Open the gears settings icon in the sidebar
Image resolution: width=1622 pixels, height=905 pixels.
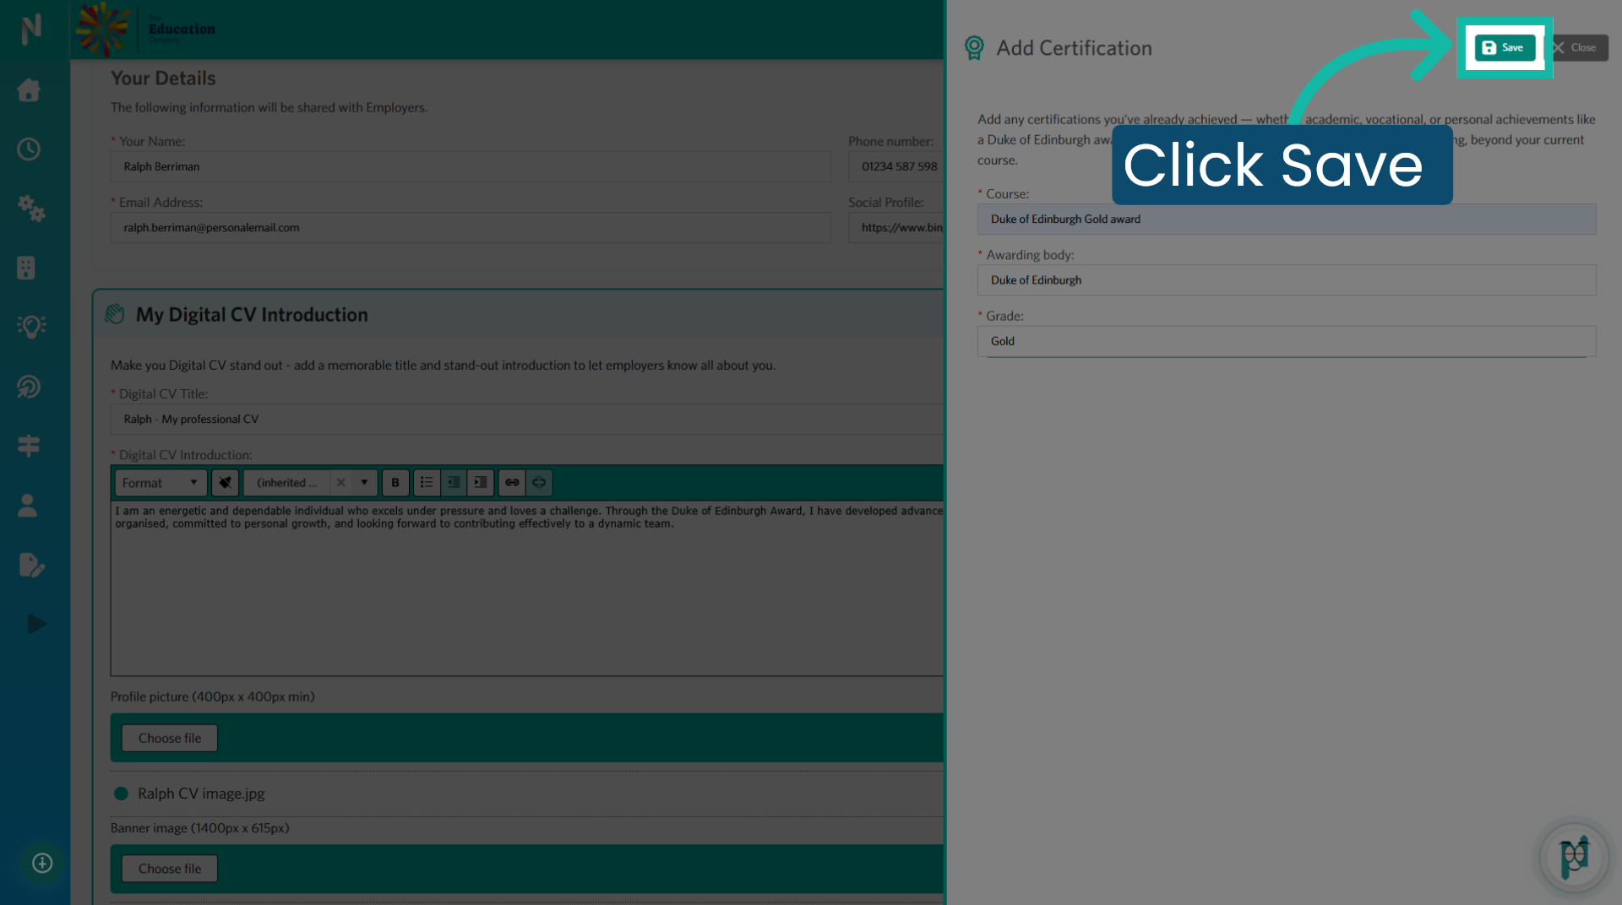point(31,208)
